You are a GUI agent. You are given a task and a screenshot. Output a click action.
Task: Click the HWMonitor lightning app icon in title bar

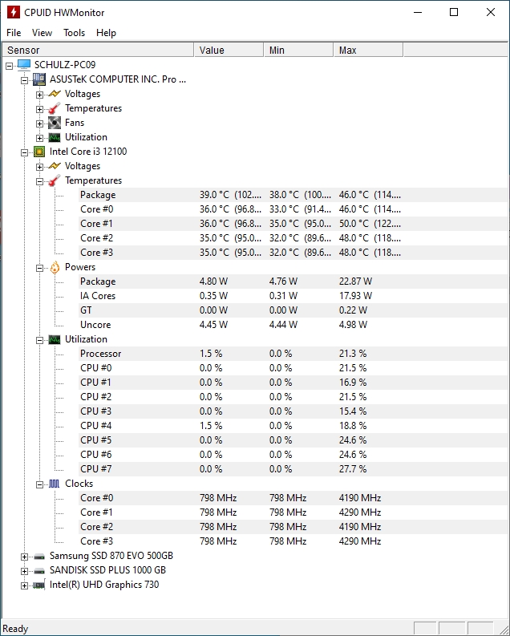pyautogui.click(x=14, y=12)
